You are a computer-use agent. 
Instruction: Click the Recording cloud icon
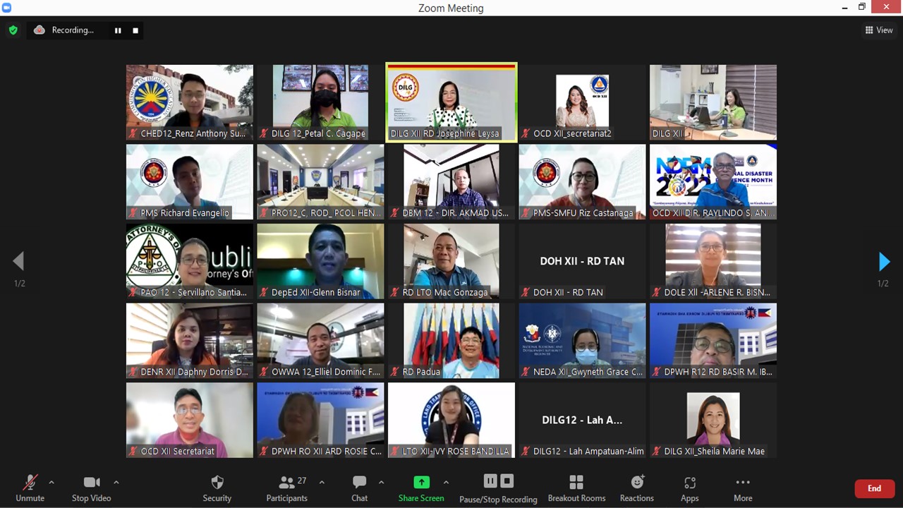click(x=40, y=30)
